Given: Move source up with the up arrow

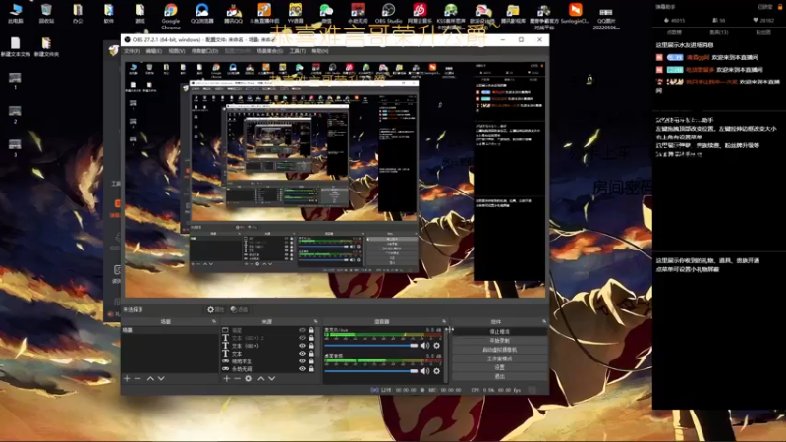Looking at the screenshot, I should point(261,378).
